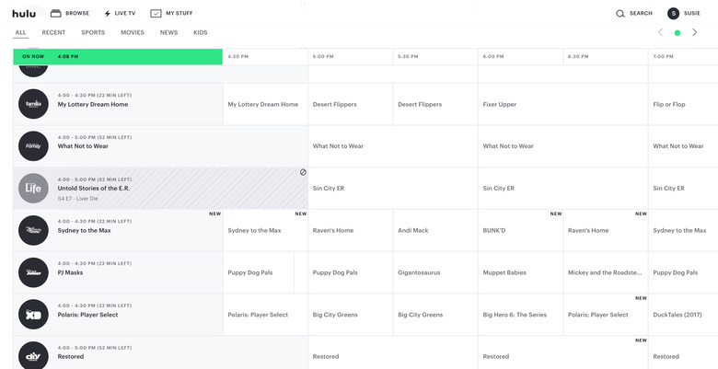
Task: Jump to now using the green dot
Action: (x=677, y=32)
